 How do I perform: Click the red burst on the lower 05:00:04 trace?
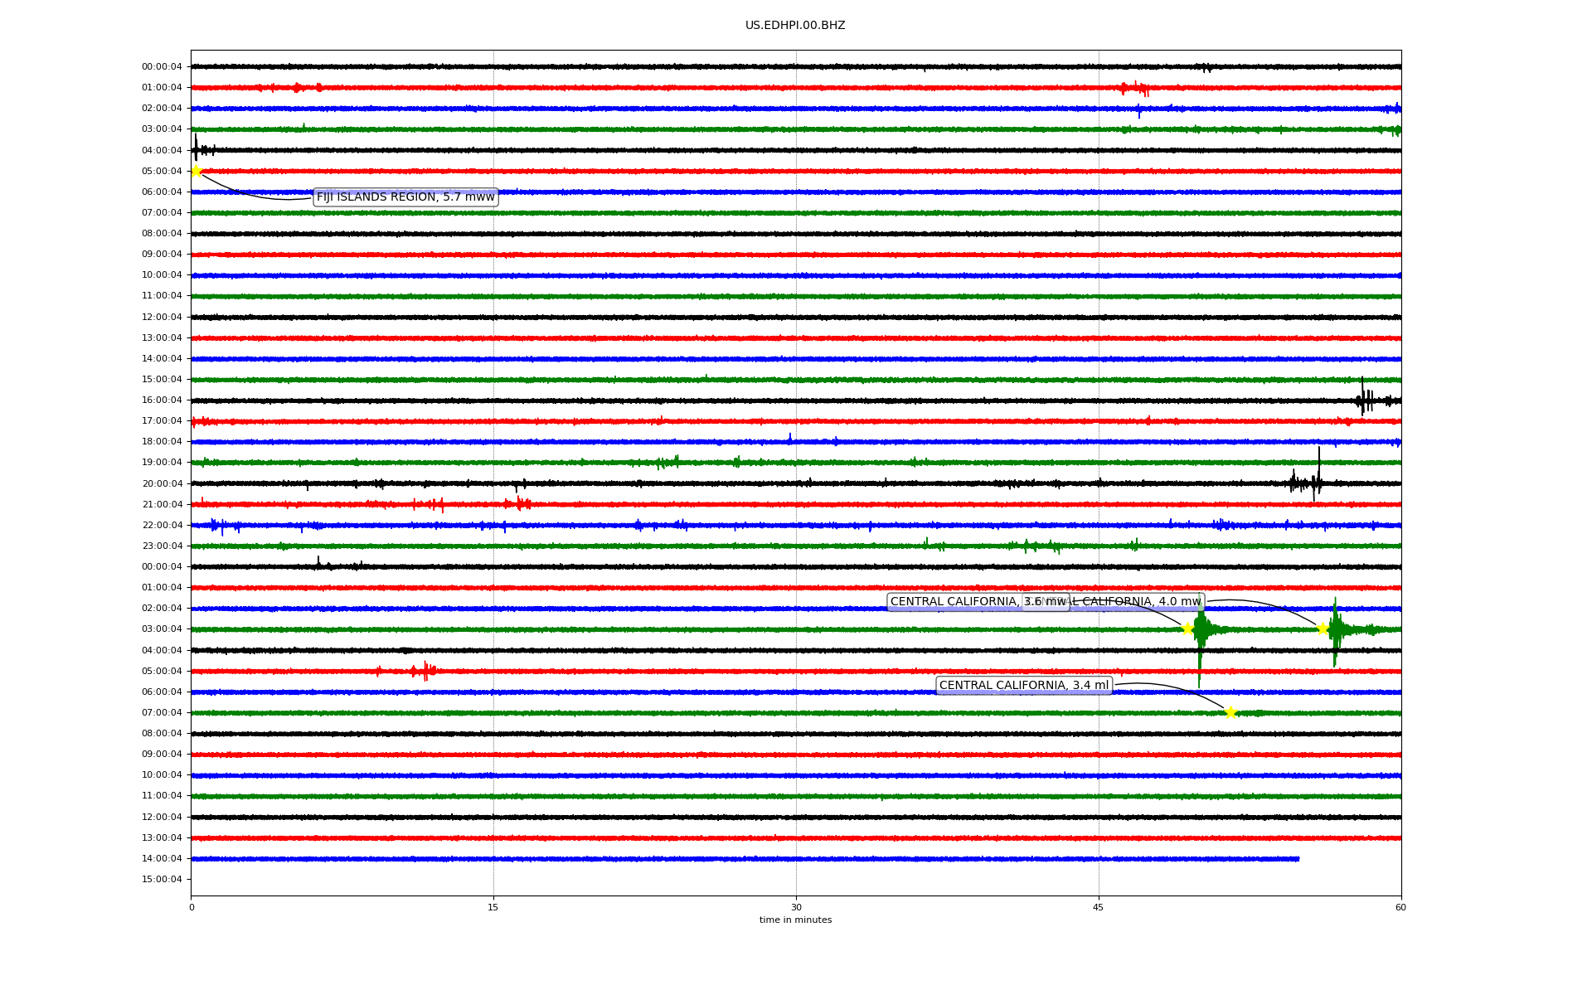click(x=425, y=671)
